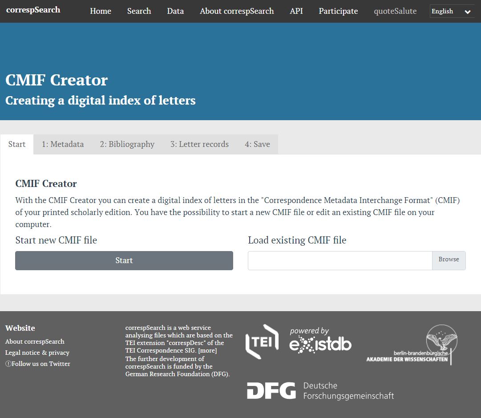Open the API menu item
This screenshot has height=418, width=481.
coord(296,11)
